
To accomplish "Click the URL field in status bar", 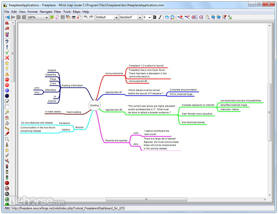I will click(x=68, y=208).
